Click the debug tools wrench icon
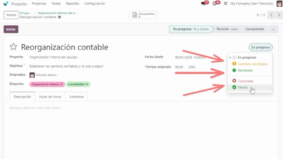Screen dimensions: 283x159 [x=226, y=4]
